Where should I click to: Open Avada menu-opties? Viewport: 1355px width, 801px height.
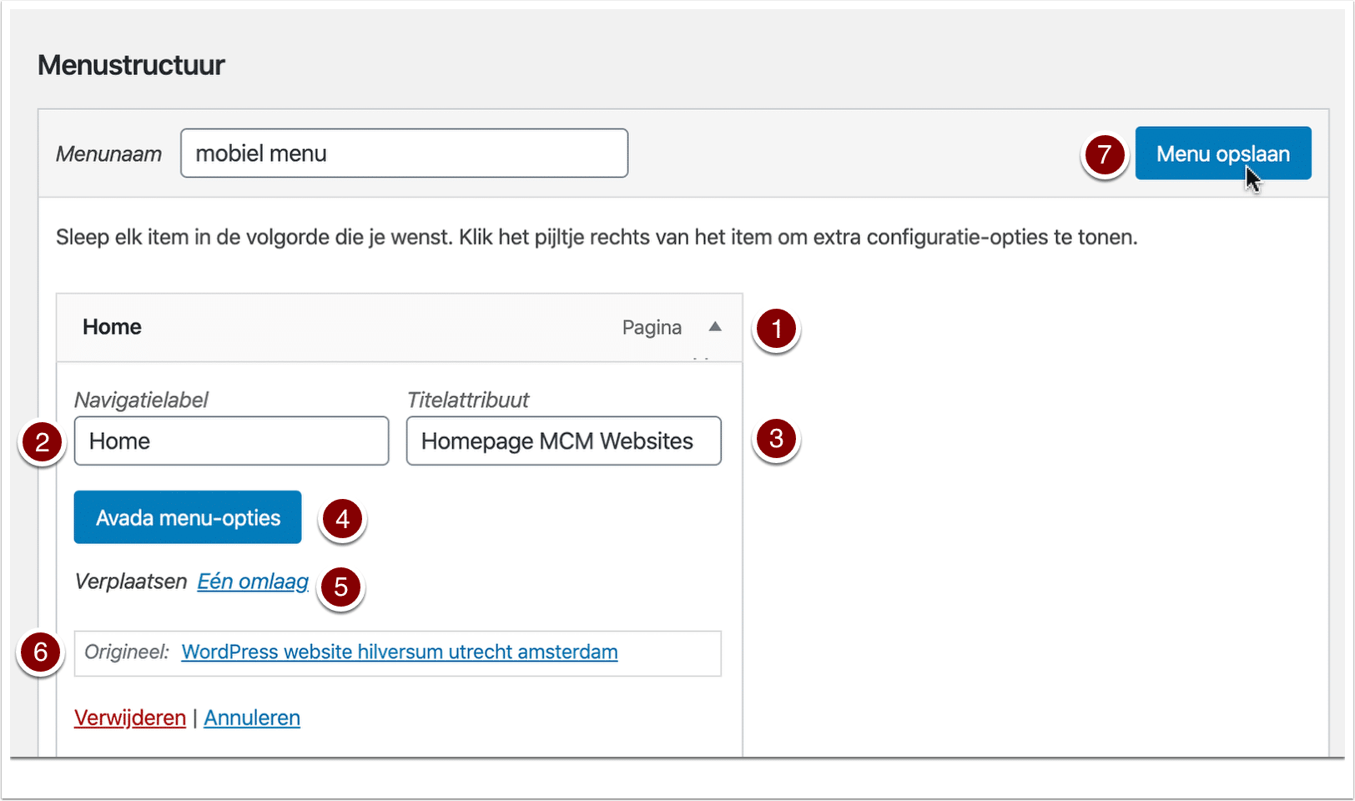(x=188, y=517)
